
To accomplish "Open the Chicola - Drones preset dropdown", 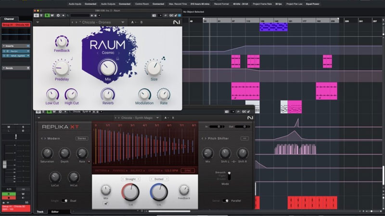I will tap(123, 22).
